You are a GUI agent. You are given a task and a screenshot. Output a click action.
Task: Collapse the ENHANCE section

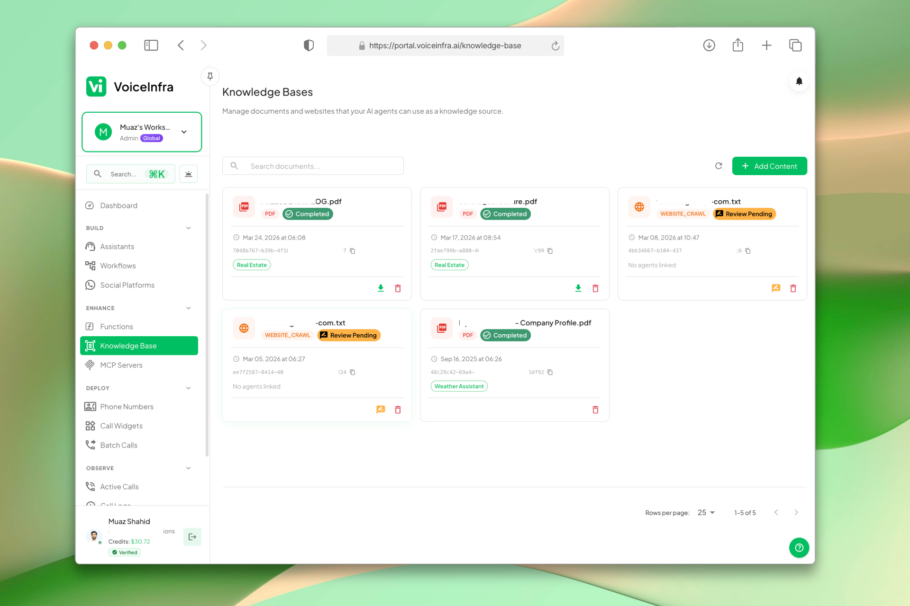(189, 308)
